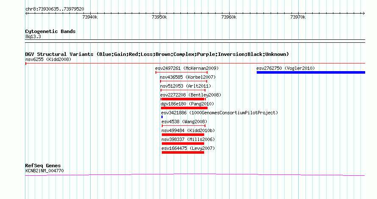Click the 73960k ruler label
377x199 pixels.
click(x=229, y=17)
